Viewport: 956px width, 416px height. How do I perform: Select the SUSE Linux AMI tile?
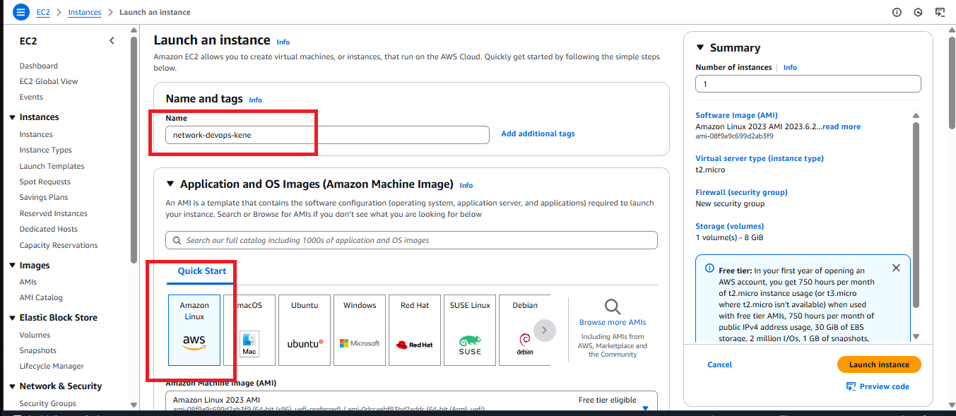pos(470,330)
